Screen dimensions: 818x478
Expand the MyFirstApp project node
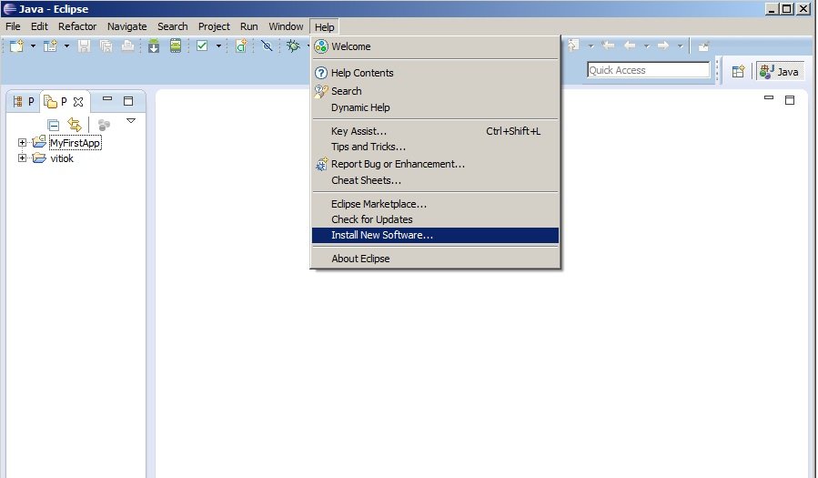coord(22,142)
